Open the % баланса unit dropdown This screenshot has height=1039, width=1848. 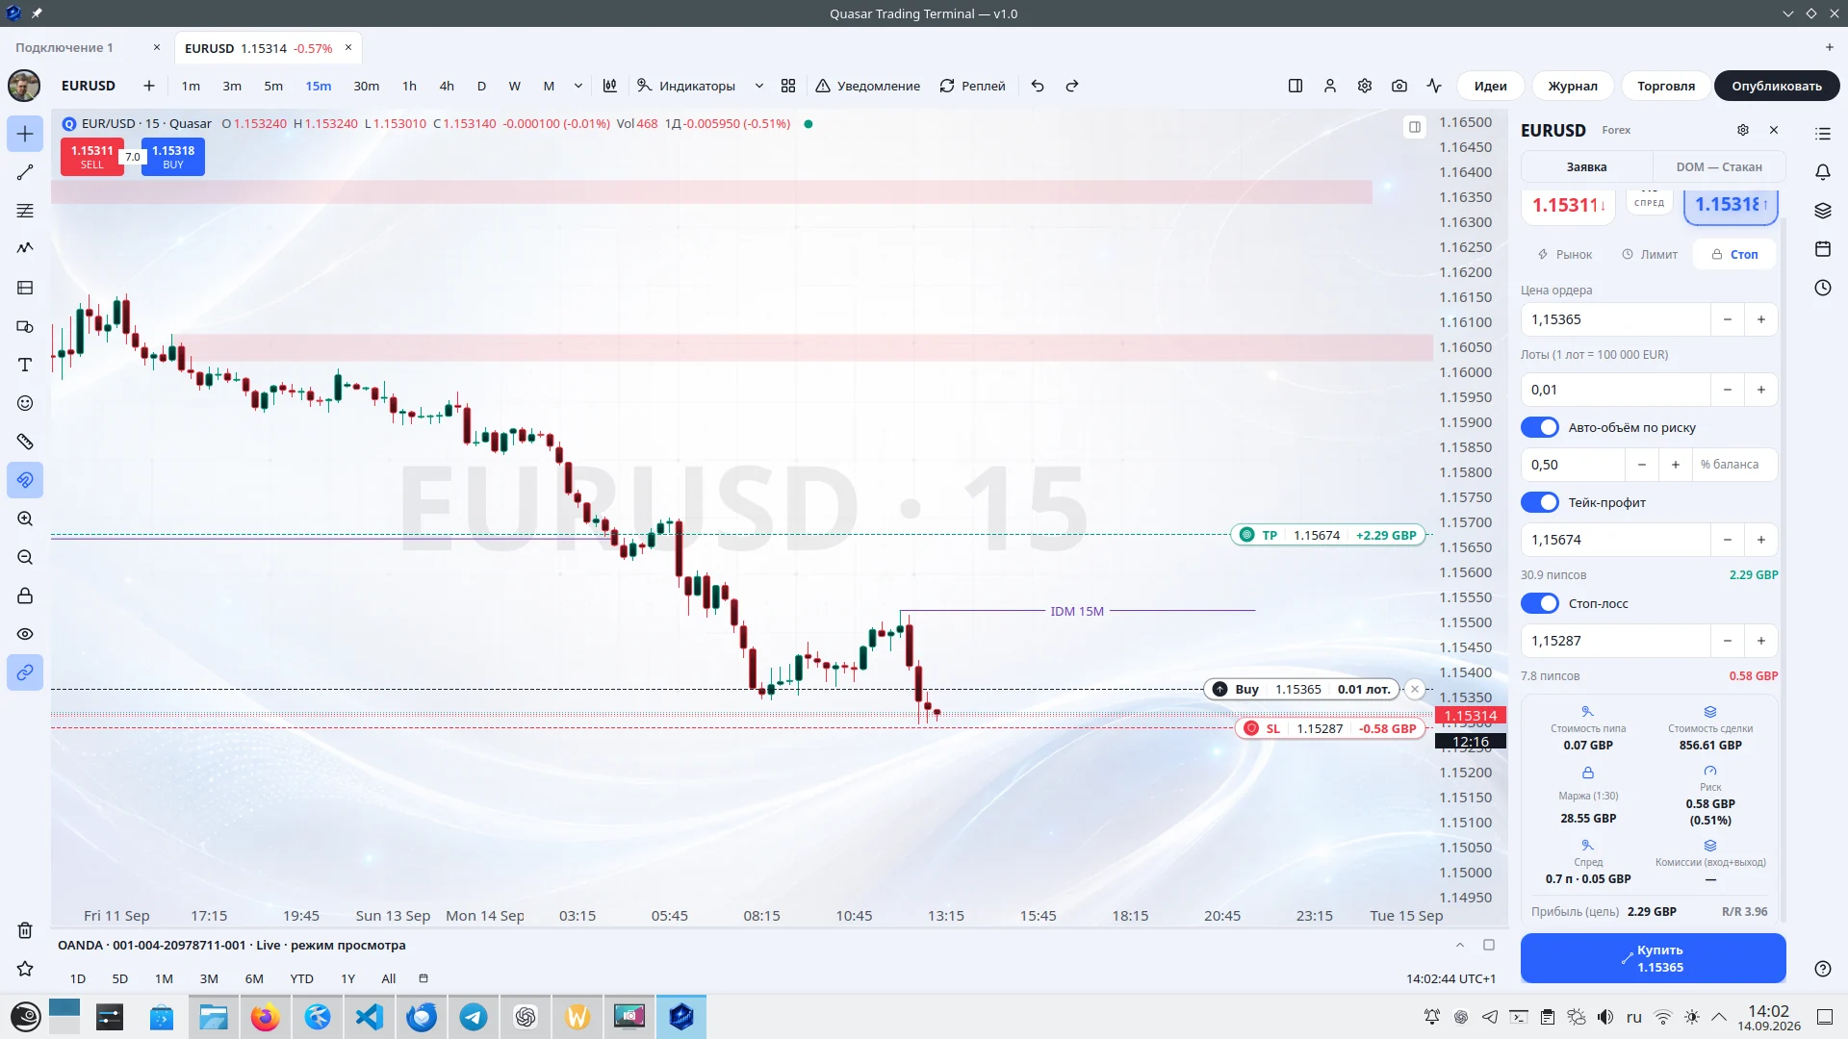1735,465
